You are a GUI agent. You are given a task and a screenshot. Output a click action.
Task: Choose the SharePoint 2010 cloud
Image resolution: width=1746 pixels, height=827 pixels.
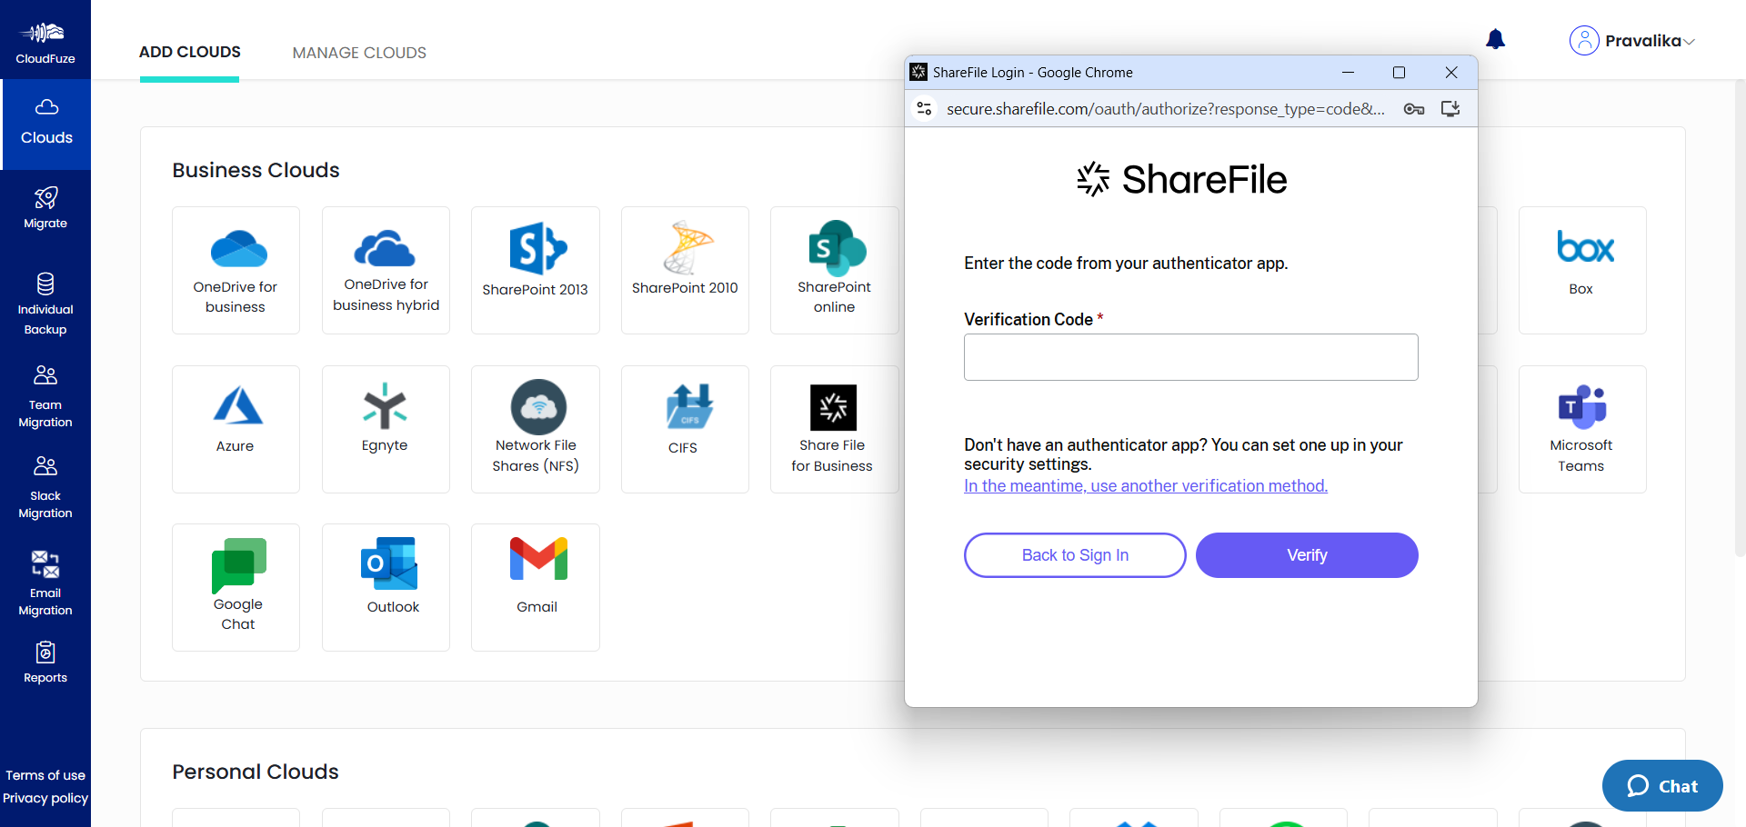pyautogui.click(x=685, y=270)
